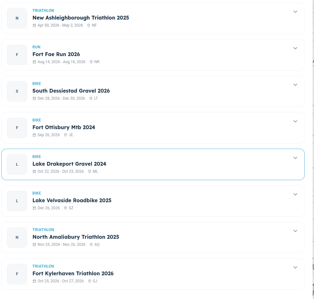
Task: Click the location pin icon next to ML
Action: tap(90, 171)
